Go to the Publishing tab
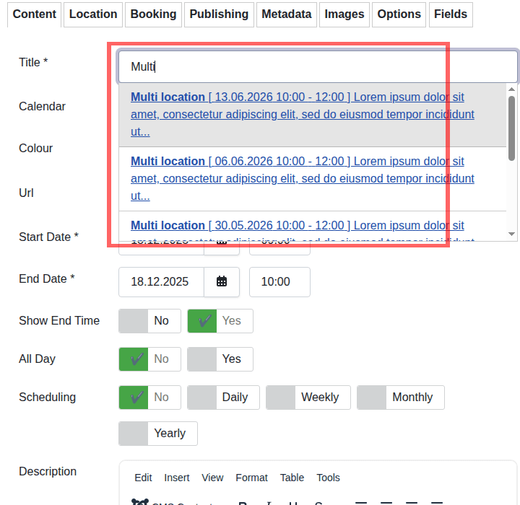Screen dimensions: 520x505 pyautogui.click(x=219, y=14)
